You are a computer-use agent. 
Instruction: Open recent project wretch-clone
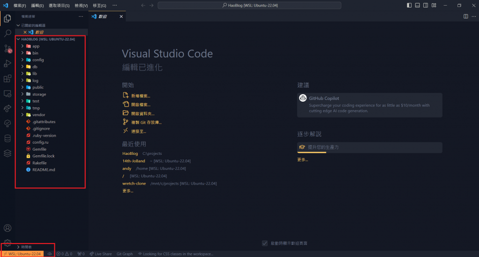click(134, 184)
